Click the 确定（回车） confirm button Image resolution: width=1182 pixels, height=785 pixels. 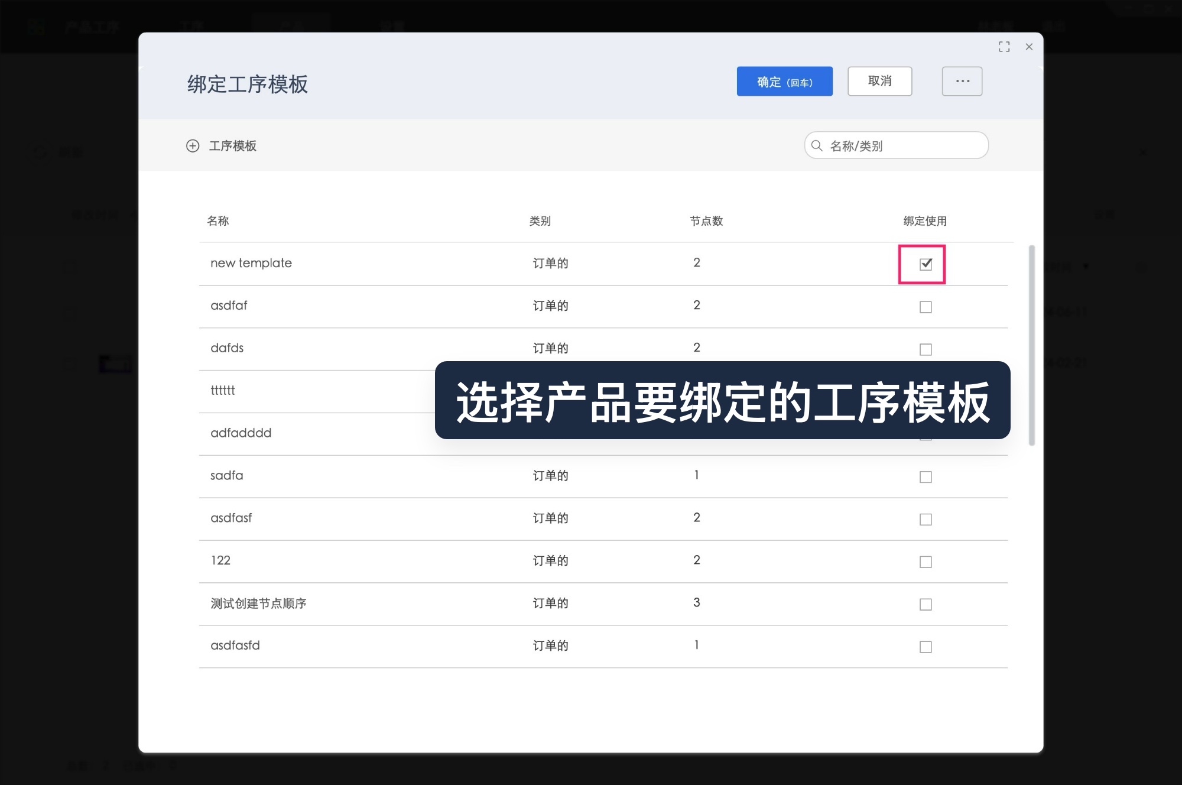point(784,82)
